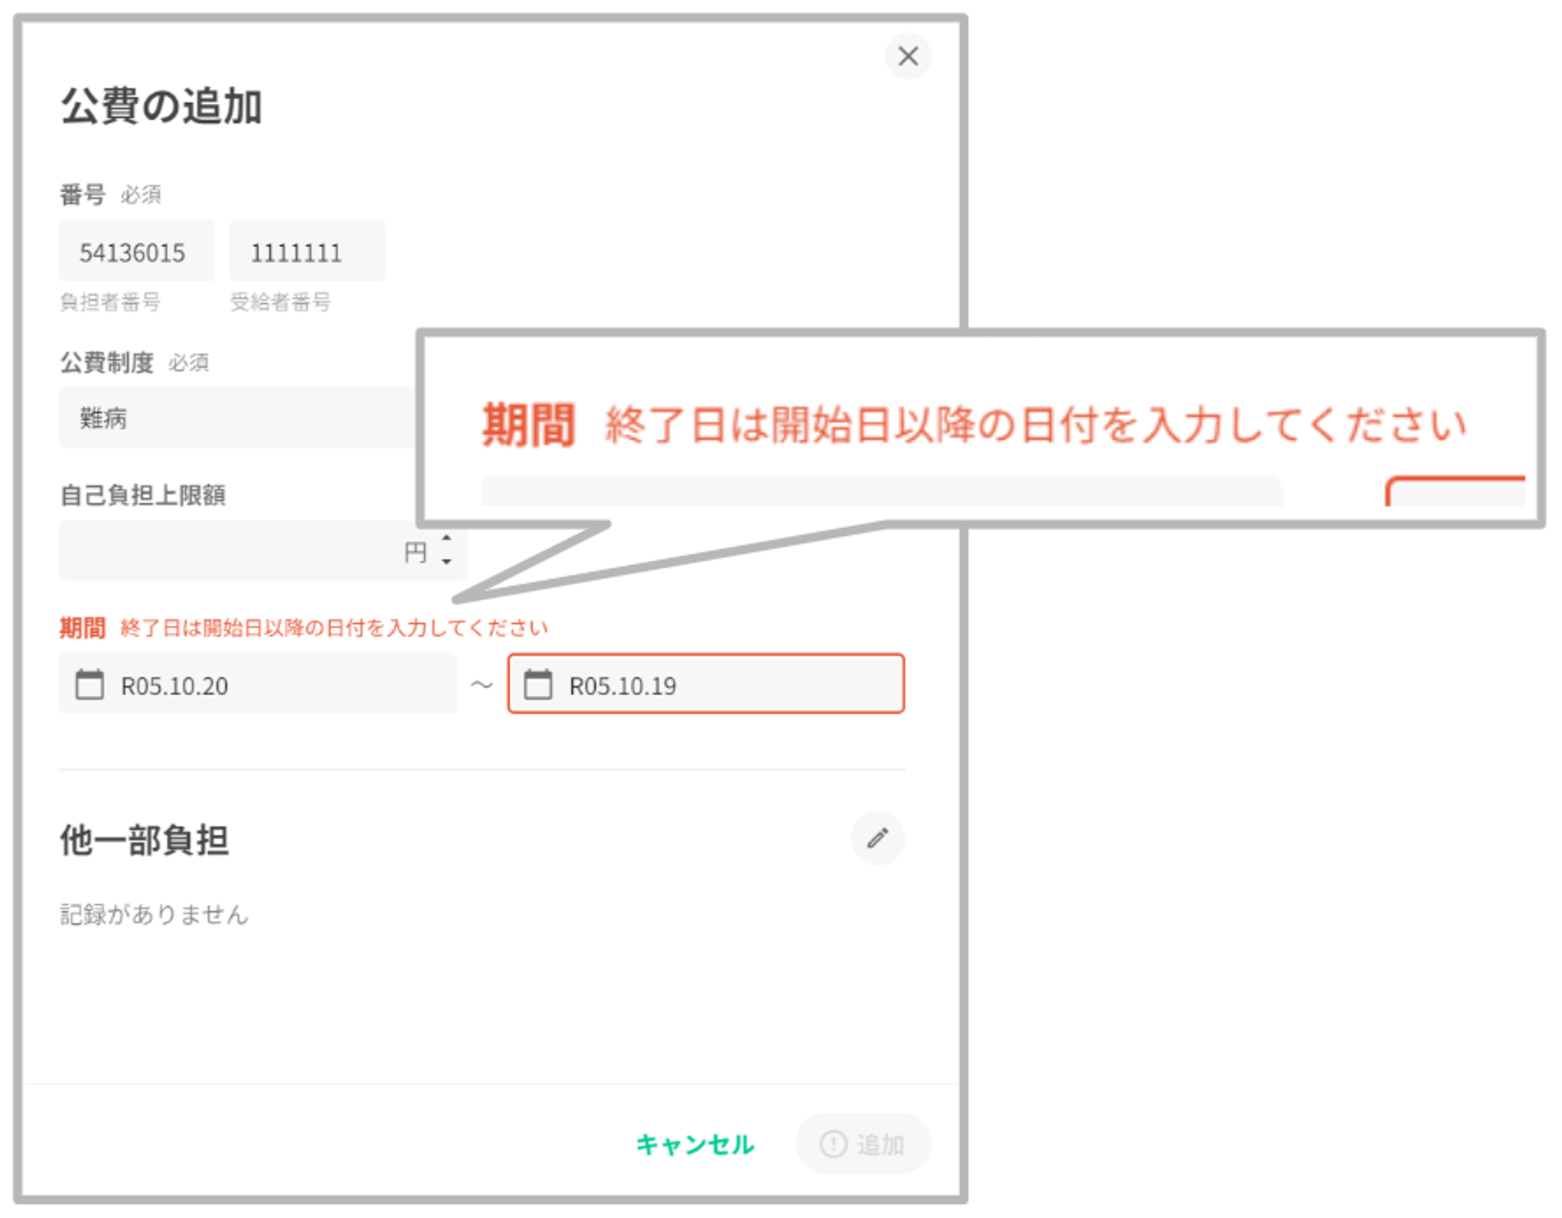
Task: Open the 公費制度 dropdown showing 難病
Action: (234, 418)
